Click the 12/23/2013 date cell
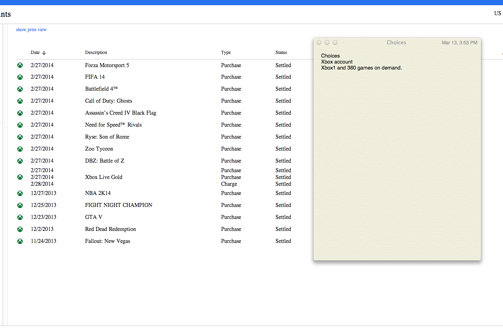This screenshot has width=503, height=328. point(44,217)
